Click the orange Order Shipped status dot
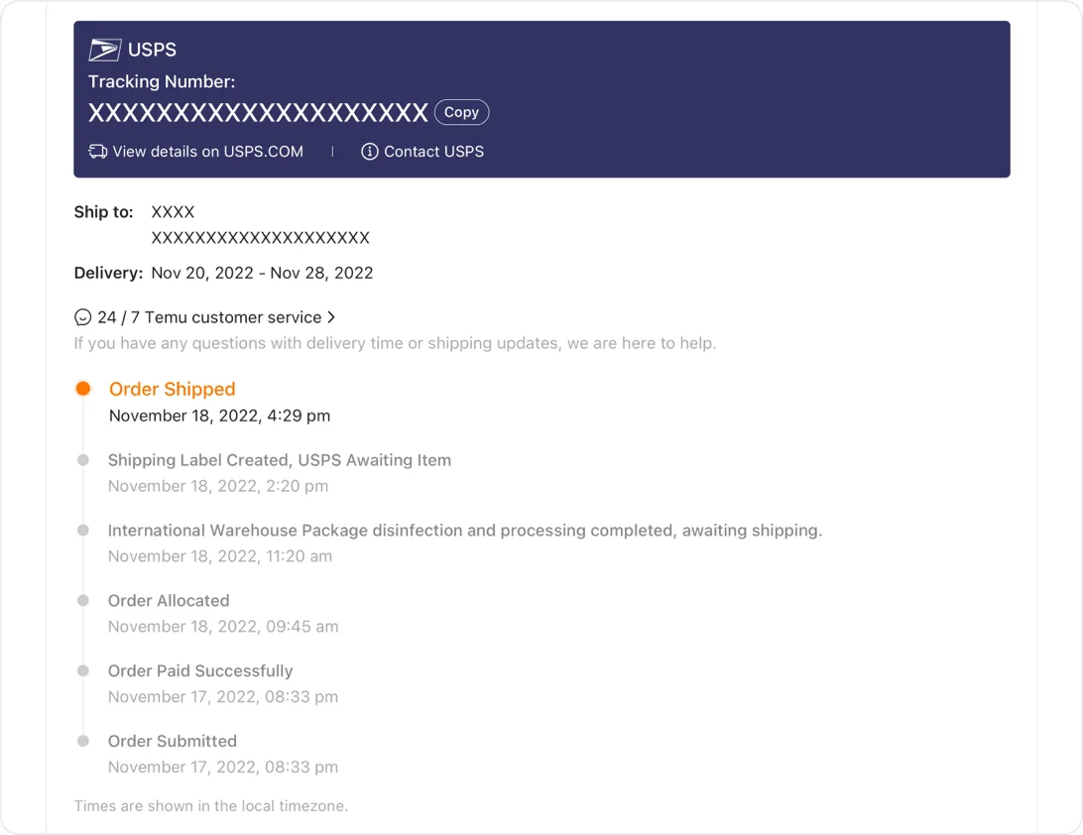The height and width of the screenshot is (835, 1083). click(x=83, y=389)
